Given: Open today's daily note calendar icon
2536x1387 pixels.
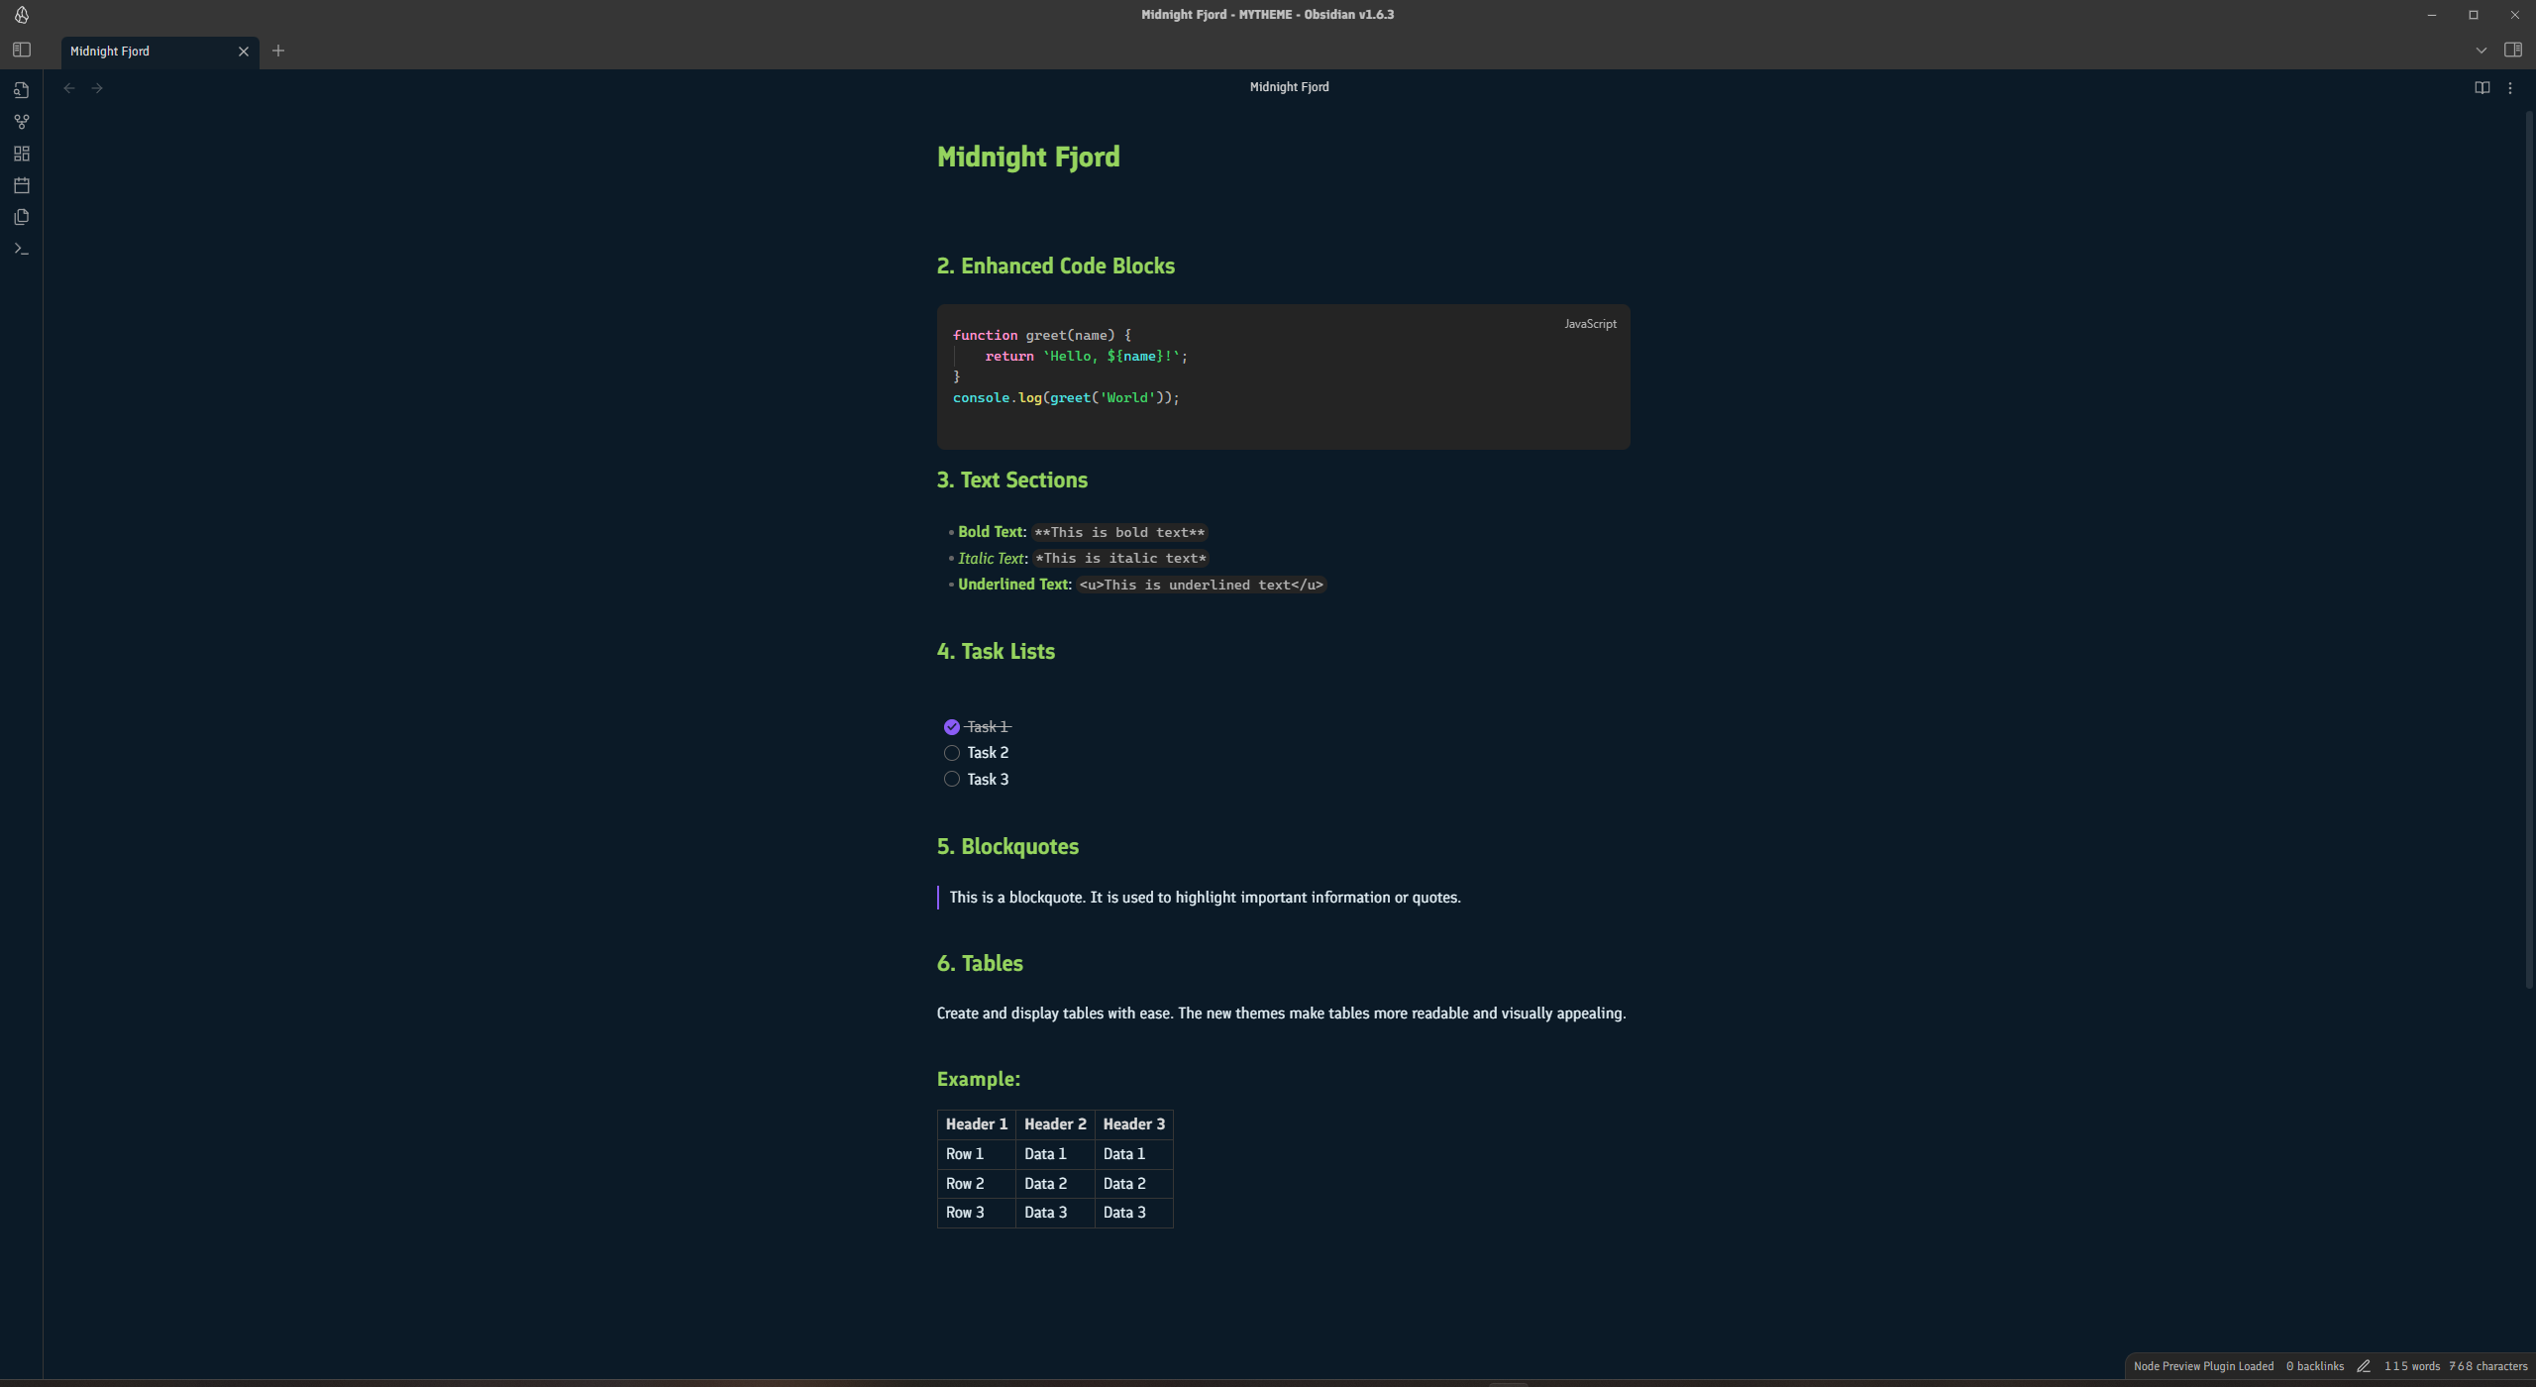Looking at the screenshot, I should pos(22,185).
